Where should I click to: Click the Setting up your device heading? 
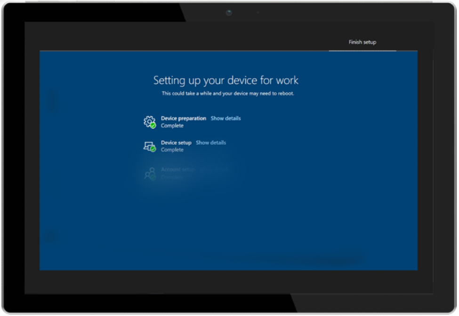point(226,80)
